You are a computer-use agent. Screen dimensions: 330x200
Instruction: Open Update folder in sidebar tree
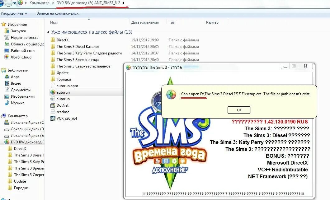20,181
